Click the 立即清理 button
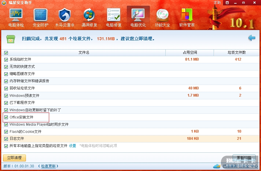Screen dimensions: 261x171 [14, 158]
